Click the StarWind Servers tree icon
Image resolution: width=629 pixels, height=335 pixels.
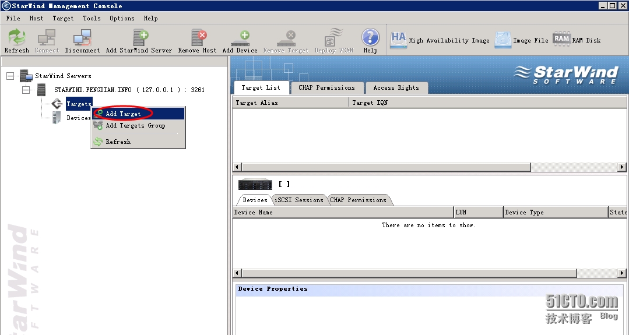(26, 76)
